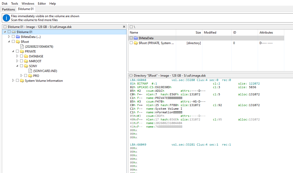Check the $Volume 01 tree node checkbox
This screenshot has height=173, width=293.
pyautogui.click(x=9, y=32)
